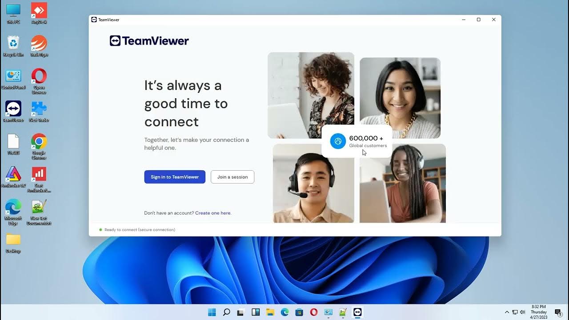The height and width of the screenshot is (320, 569).
Task: Open Opera from the taskbar
Action: point(314,312)
